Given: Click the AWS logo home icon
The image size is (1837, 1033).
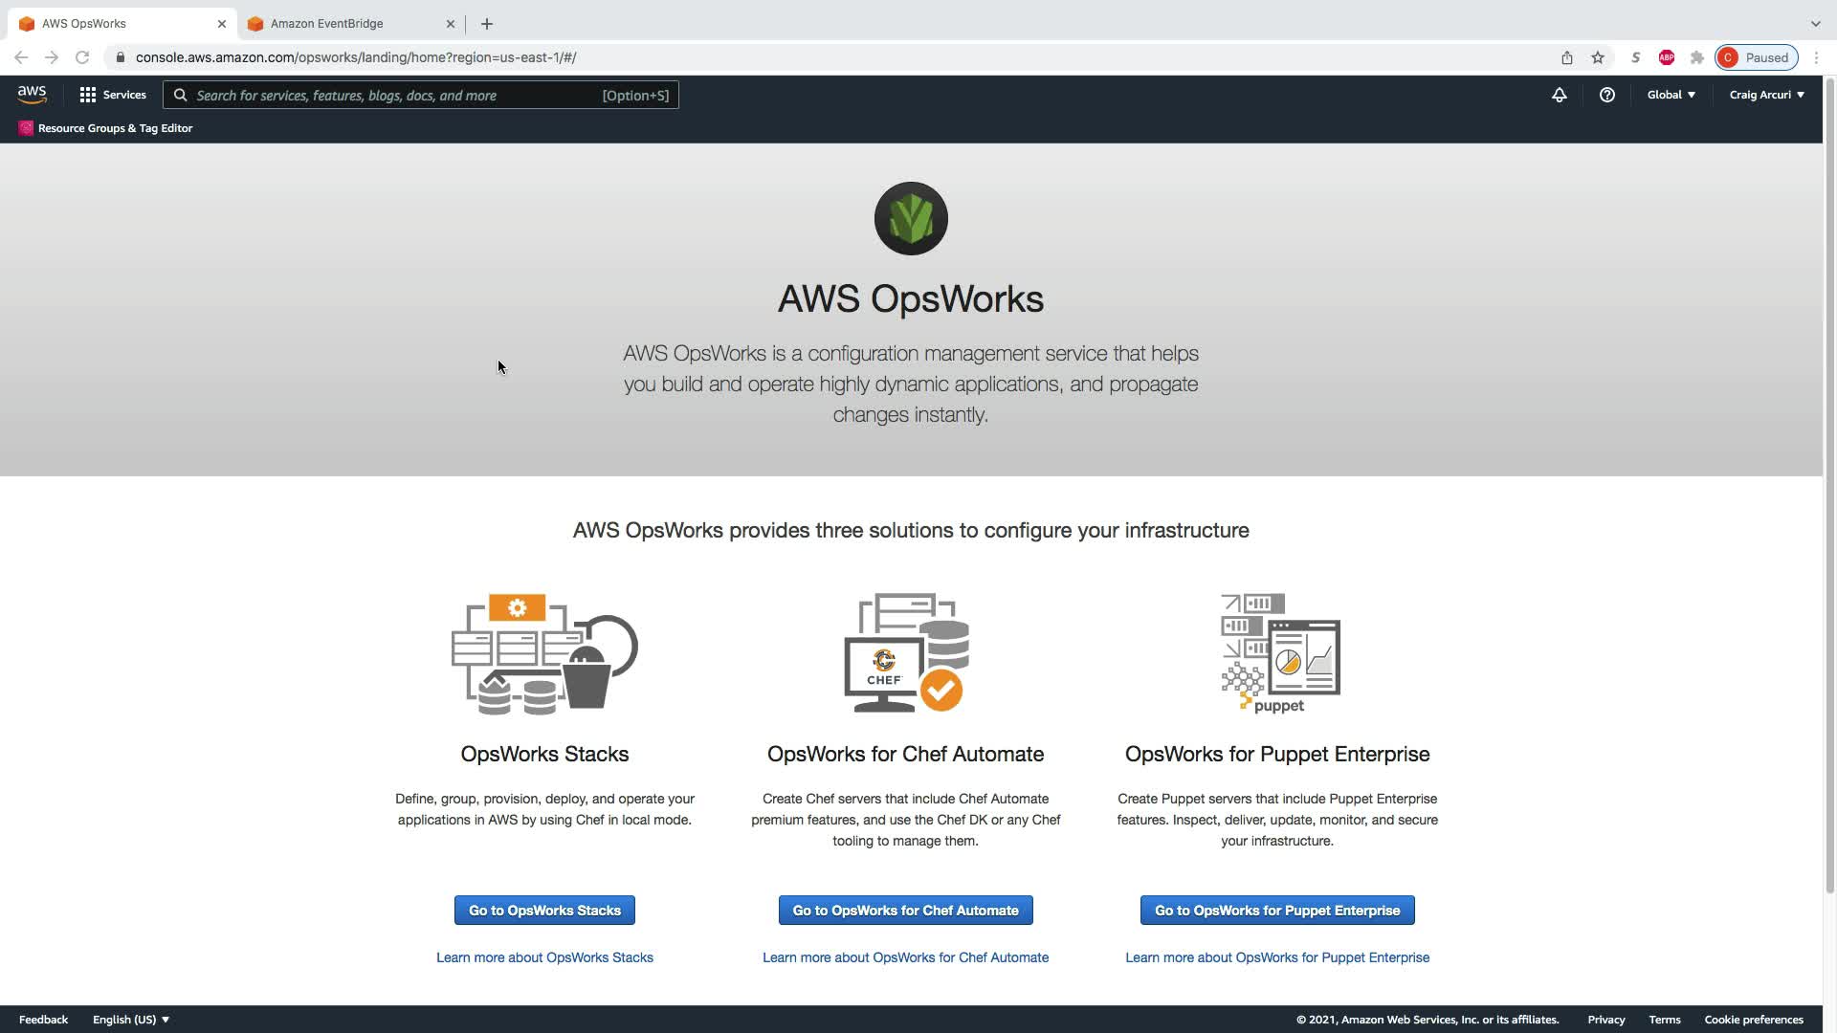Looking at the screenshot, I should tap(32, 94).
